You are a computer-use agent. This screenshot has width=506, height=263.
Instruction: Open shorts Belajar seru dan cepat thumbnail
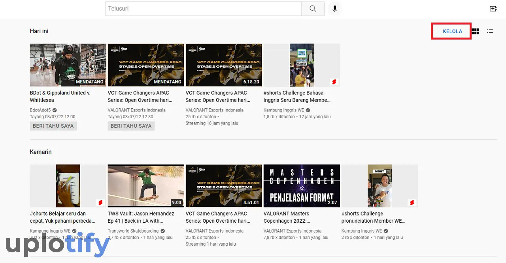pos(68,186)
